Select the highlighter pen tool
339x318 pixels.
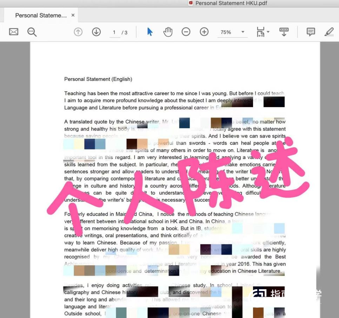[x=329, y=32]
